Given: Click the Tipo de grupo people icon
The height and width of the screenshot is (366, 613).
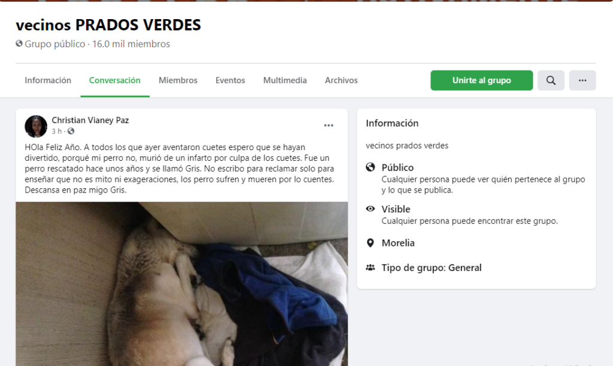Looking at the screenshot, I should (x=370, y=267).
